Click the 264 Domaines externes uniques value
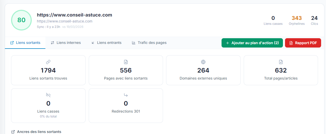Screen dimensions: 326x134 click(x=203, y=70)
